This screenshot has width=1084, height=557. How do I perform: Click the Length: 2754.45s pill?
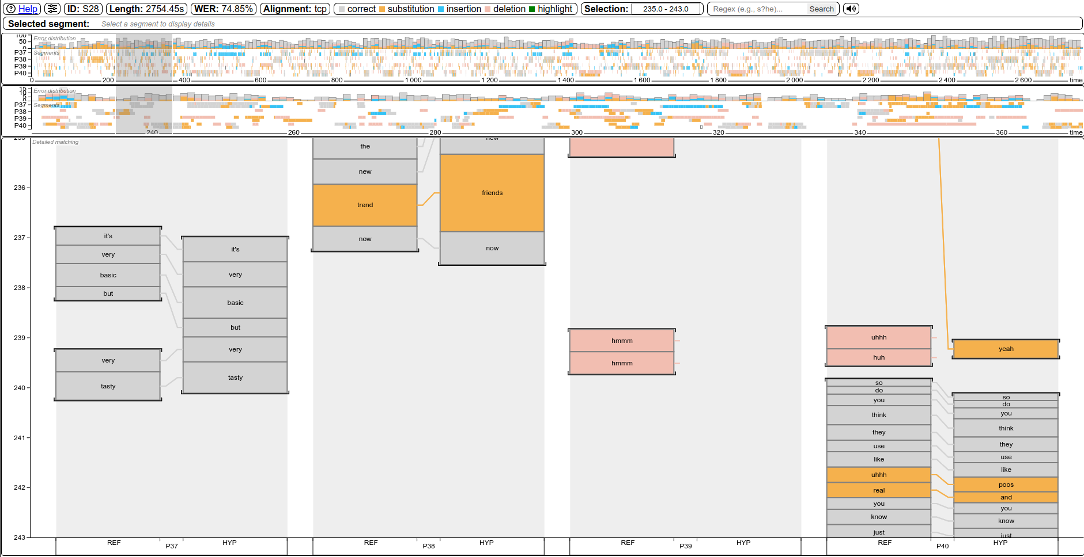coord(147,9)
